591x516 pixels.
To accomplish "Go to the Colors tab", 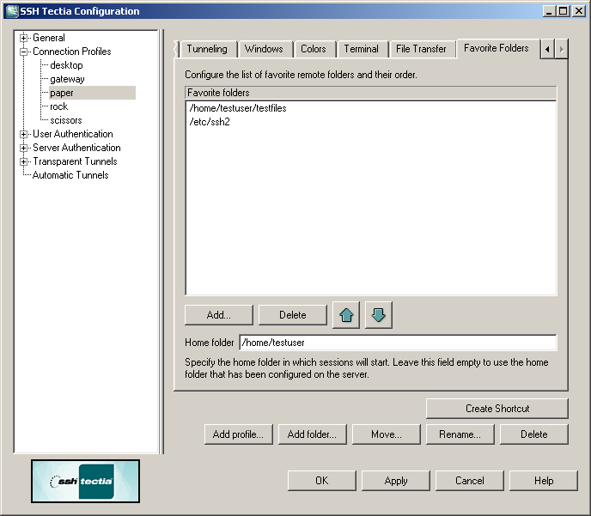I will [314, 49].
